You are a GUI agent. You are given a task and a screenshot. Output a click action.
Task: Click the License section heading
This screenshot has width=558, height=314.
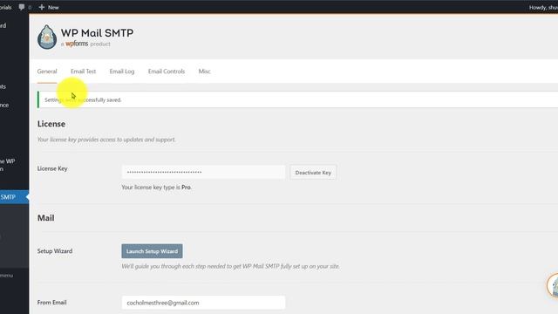51,124
